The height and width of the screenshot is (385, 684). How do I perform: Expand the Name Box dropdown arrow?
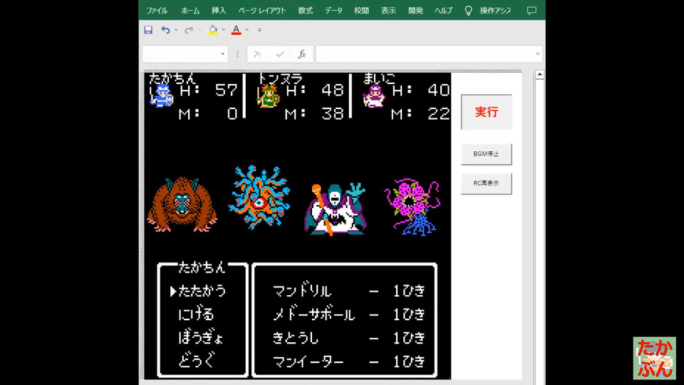222,54
